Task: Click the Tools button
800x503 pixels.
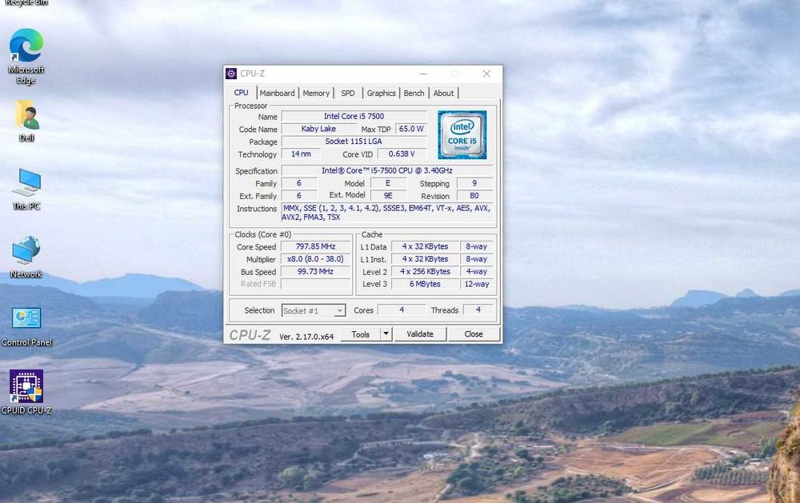Action: 360,334
